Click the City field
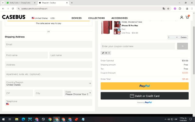This screenshot has height=122, width=195. pyautogui.click(x=48, y=93)
